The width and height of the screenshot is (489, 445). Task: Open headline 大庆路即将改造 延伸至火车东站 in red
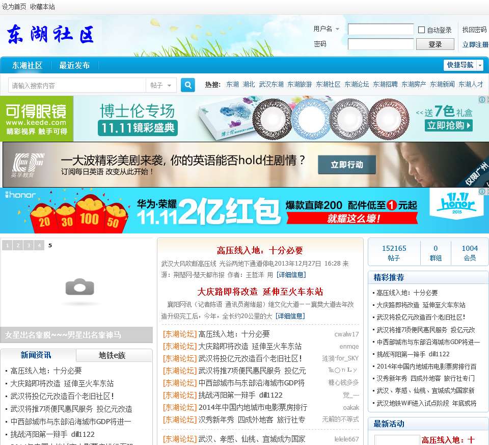[260, 292]
